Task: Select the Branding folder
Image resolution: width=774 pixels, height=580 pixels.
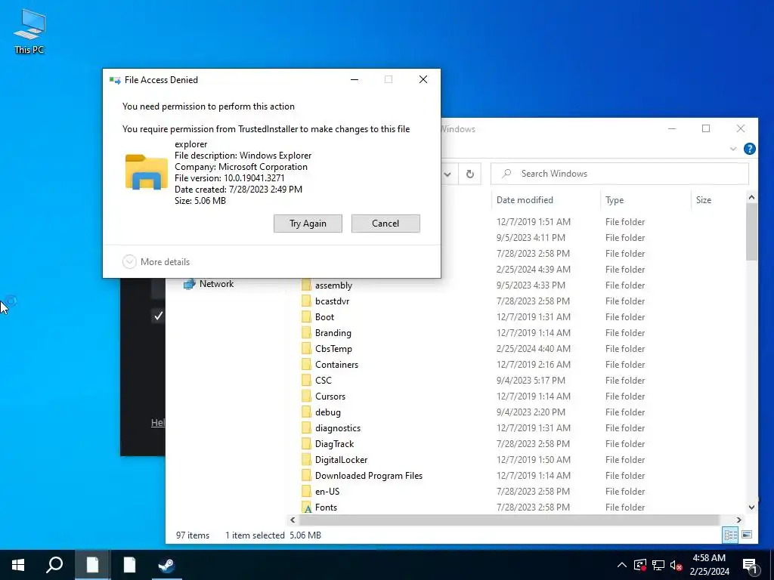Action: [333, 333]
